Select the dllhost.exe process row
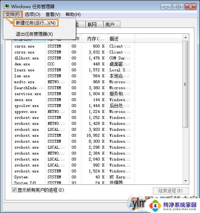Viewport: 200px width, 213px height. [x=73, y=58]
